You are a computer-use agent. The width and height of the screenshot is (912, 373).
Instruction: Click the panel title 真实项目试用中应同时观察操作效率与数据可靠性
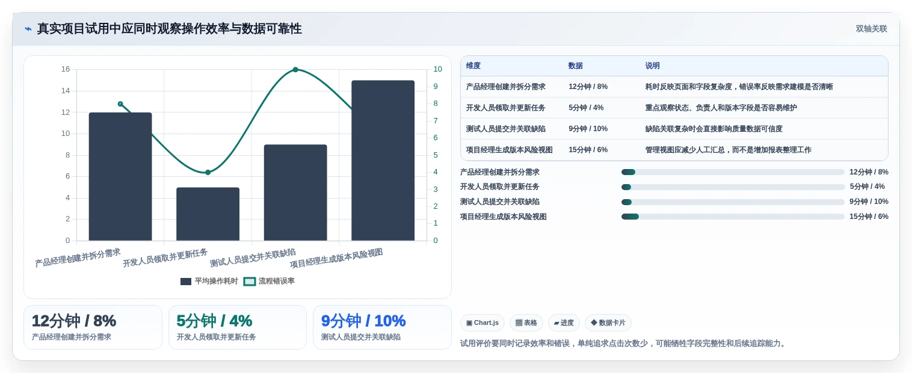click(x=170, y=29)
